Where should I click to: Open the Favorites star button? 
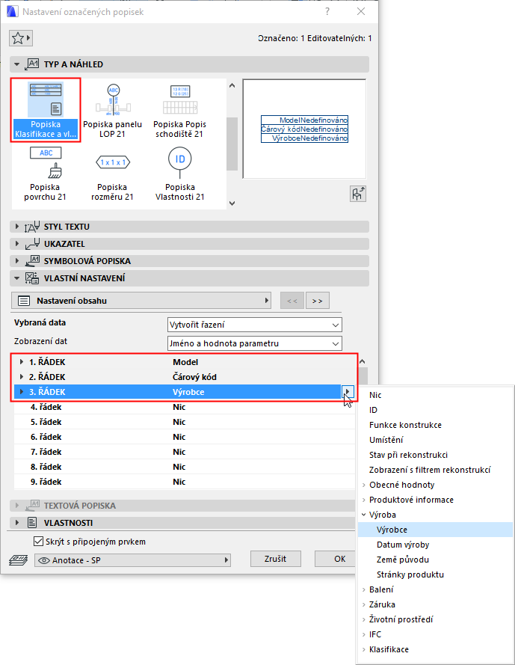(21, 38)
